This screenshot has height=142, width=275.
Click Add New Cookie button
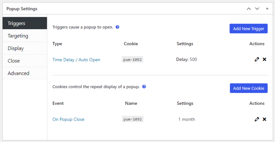(249, 88)
